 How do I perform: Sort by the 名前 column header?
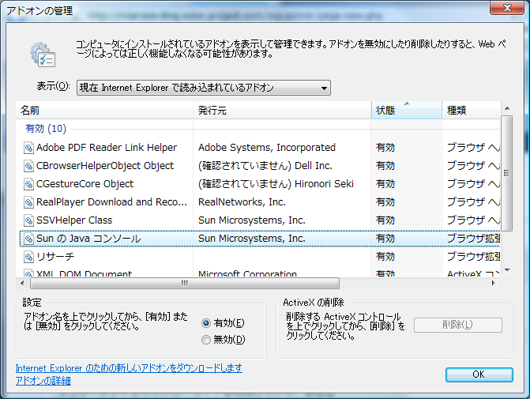[104, 111]
